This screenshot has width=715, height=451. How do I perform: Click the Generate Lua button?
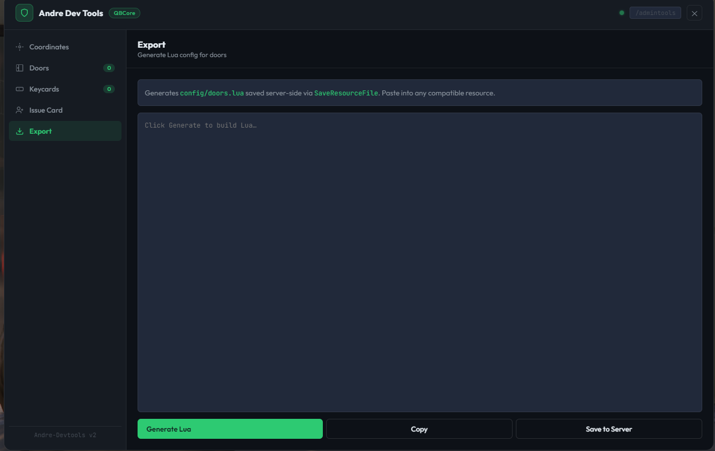pos(230,429)
